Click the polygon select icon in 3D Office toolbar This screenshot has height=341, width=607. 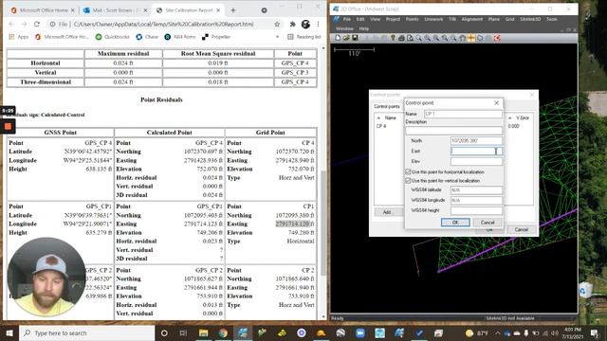(480, 38)
